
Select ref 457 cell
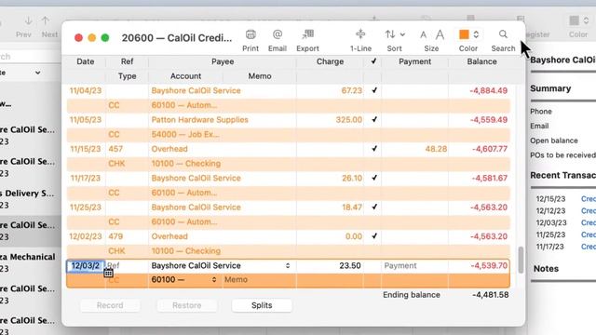coord(115,149)
